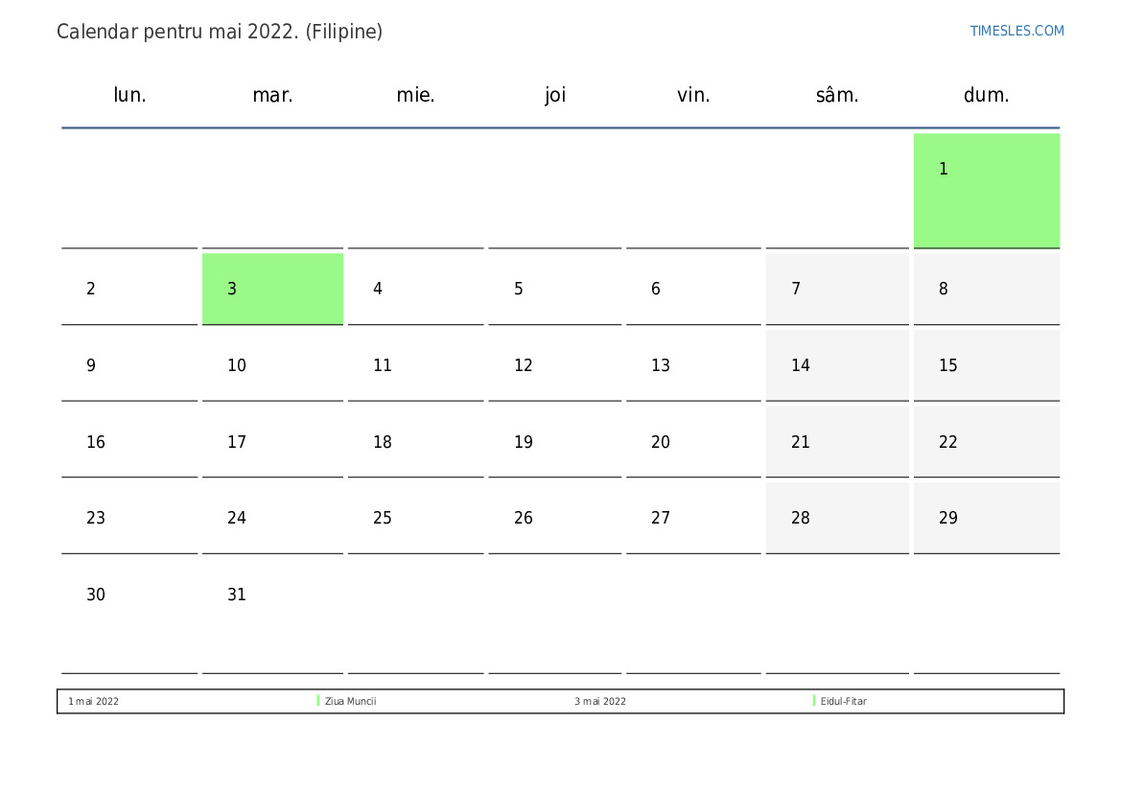Select the lun. weekday header
The image size is (1121, 793).
click(129, 95)
